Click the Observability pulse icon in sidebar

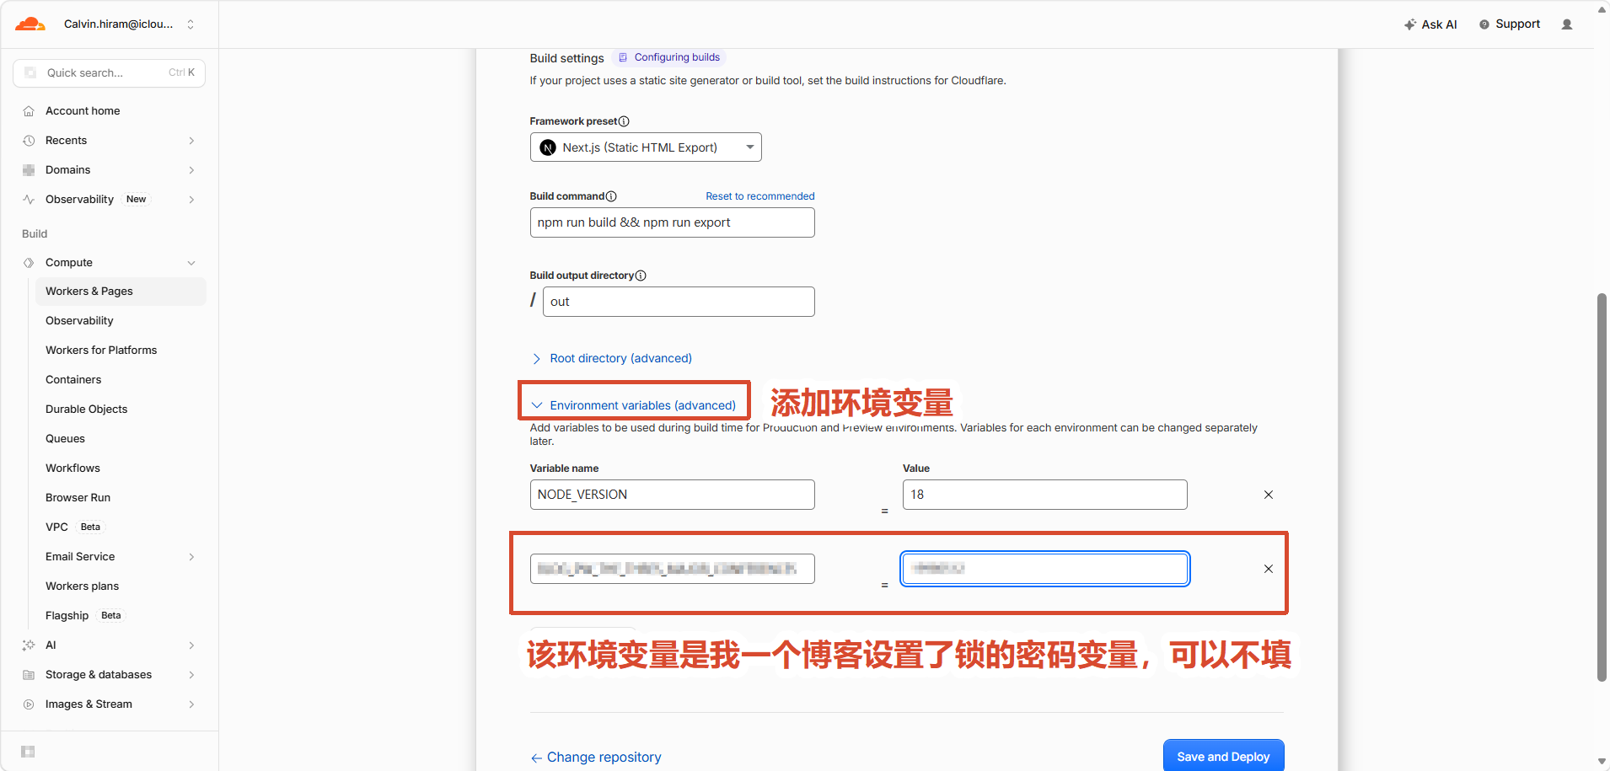coord(29,200)
